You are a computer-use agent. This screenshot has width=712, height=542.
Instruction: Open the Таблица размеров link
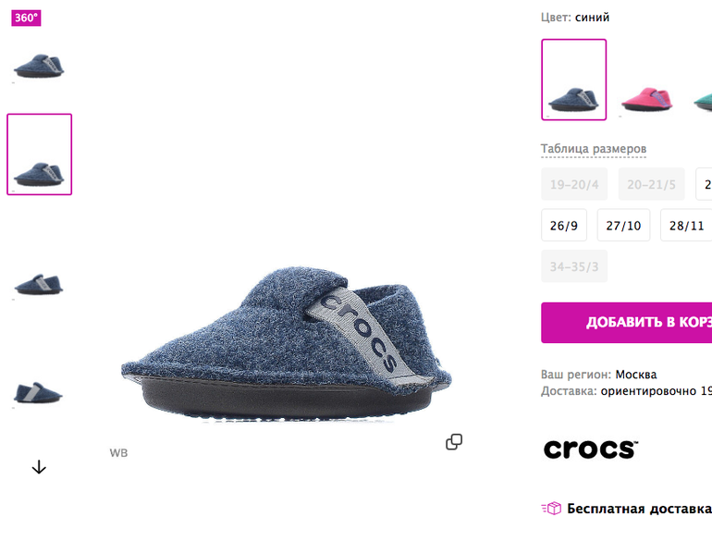click(594, 149)
